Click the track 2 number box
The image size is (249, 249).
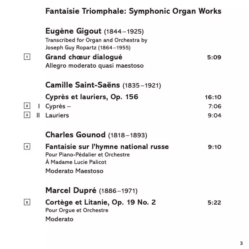click(x=27, y=106)
